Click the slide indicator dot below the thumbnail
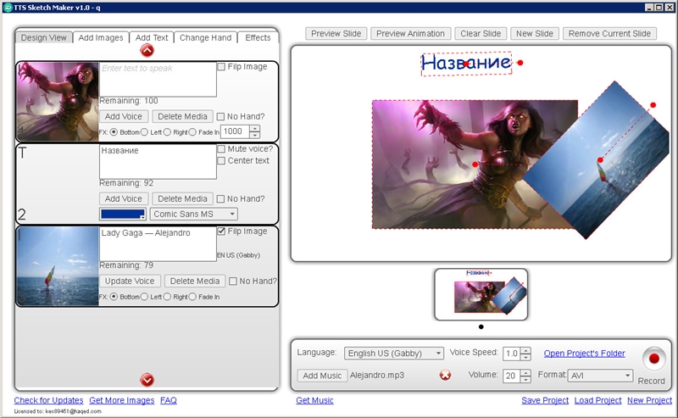This screenshot has width=678, height=418. click(x=481, y=326)
